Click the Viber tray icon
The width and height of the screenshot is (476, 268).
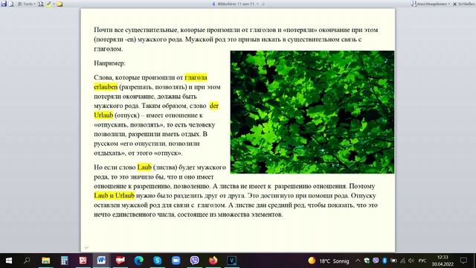pyautogui.click(x=376, y=261)
